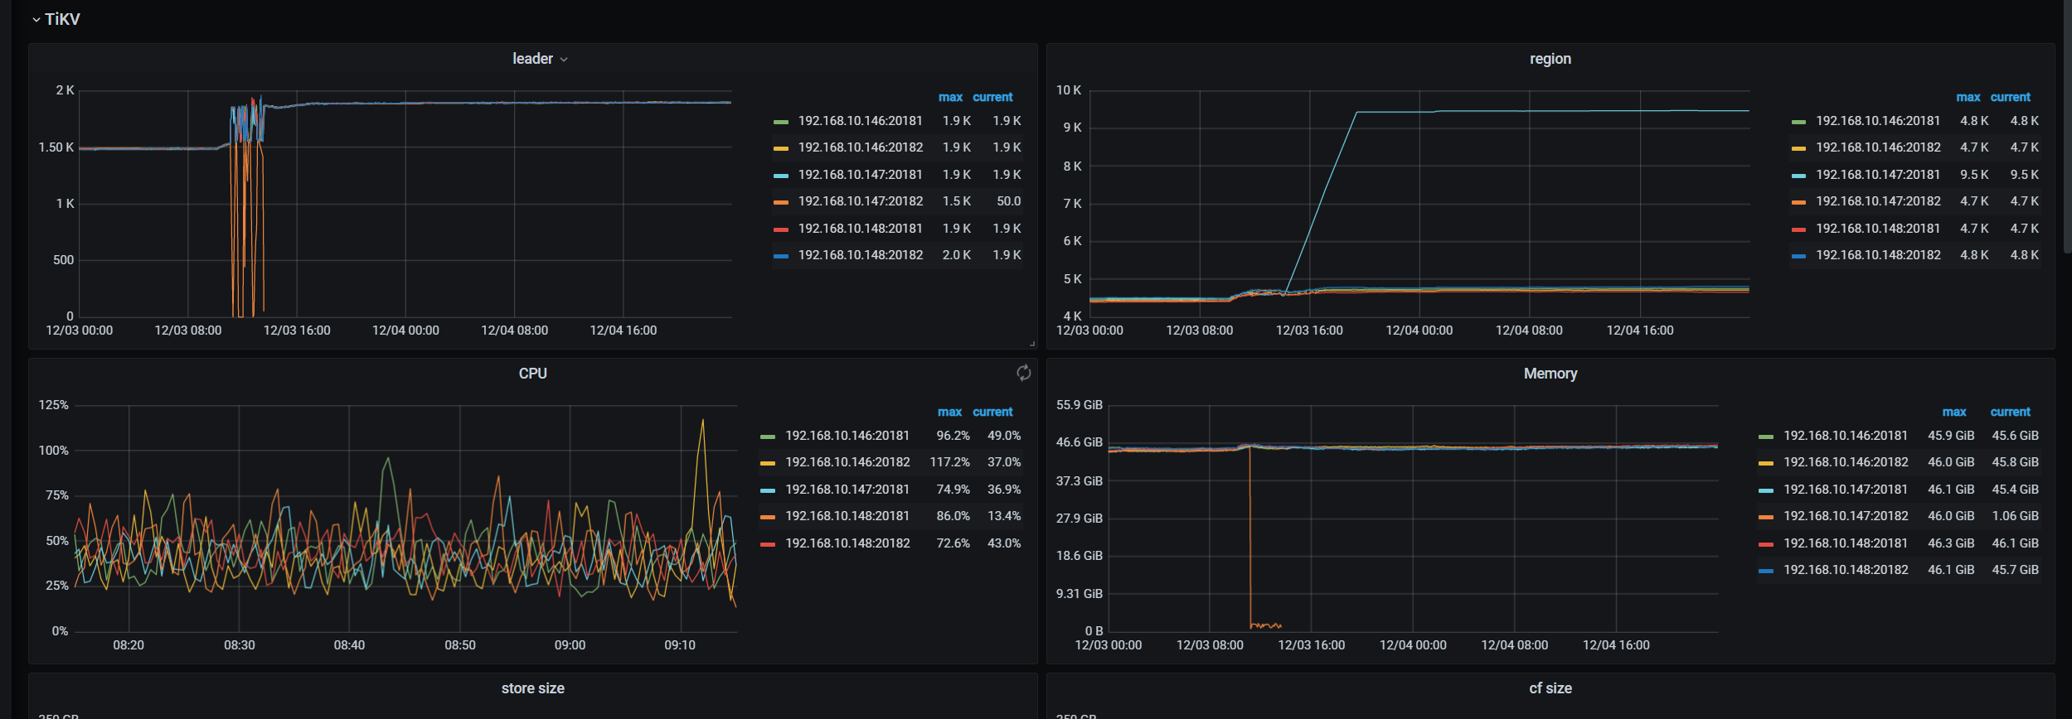Open the region panel title menu

point(1549,59)
